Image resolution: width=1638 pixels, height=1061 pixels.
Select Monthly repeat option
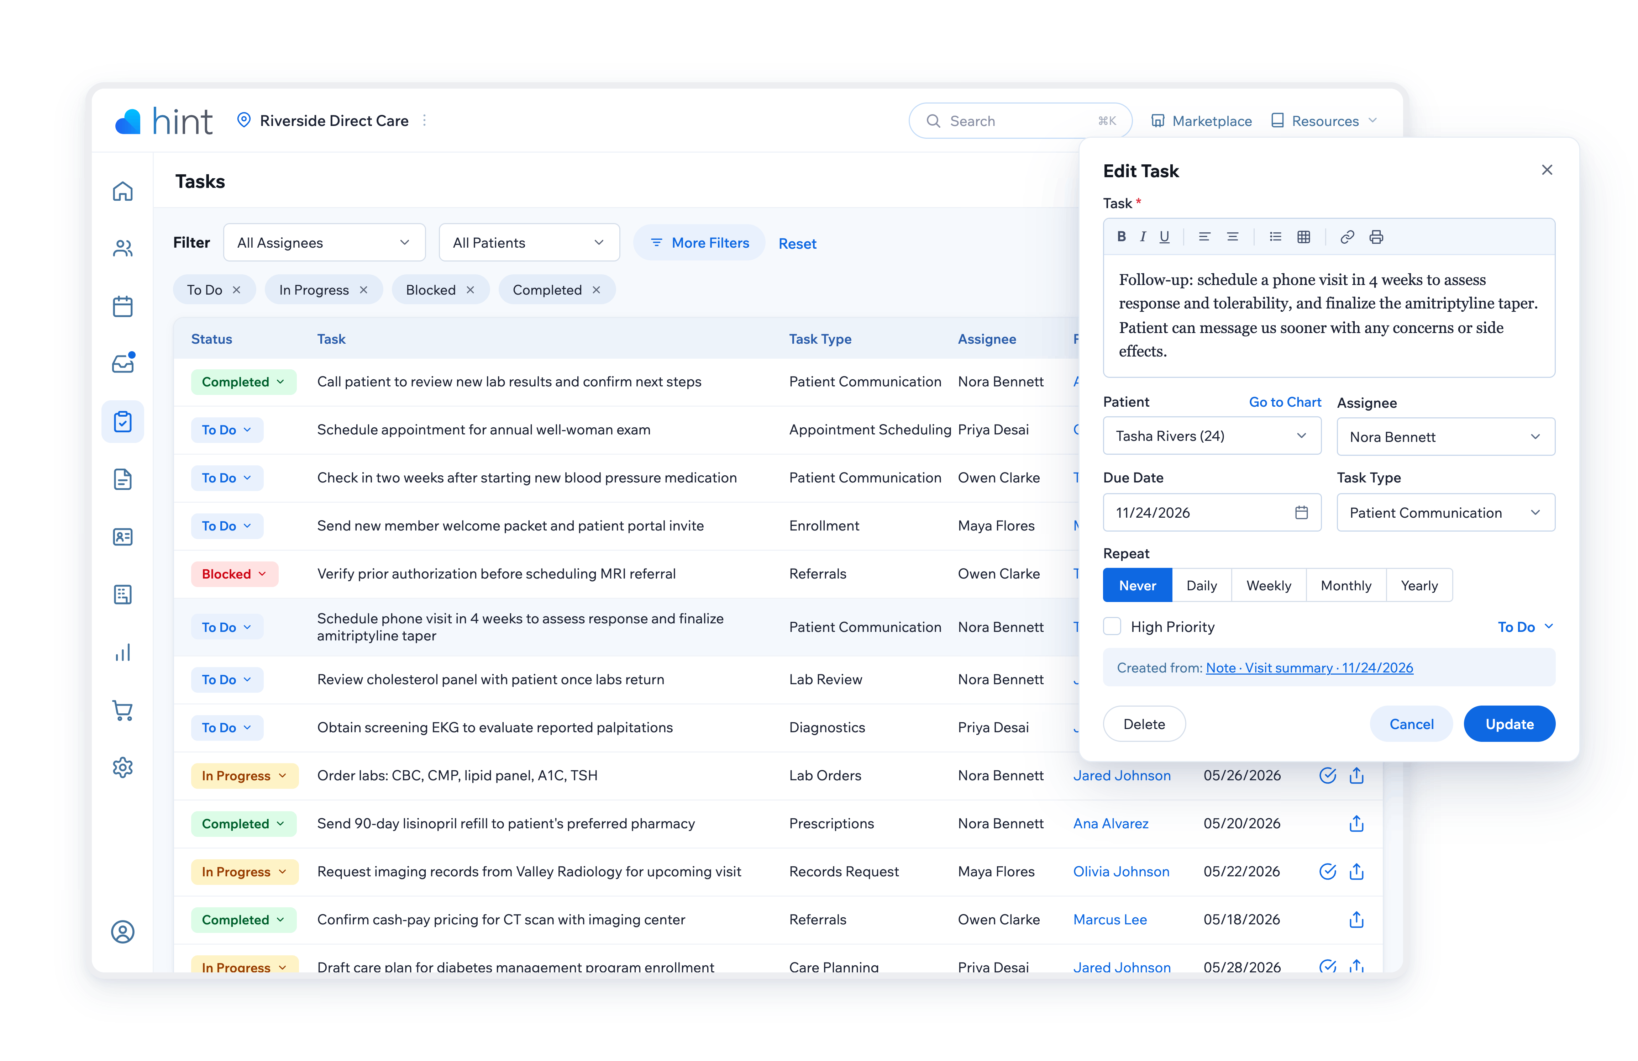coord(1345,586)
